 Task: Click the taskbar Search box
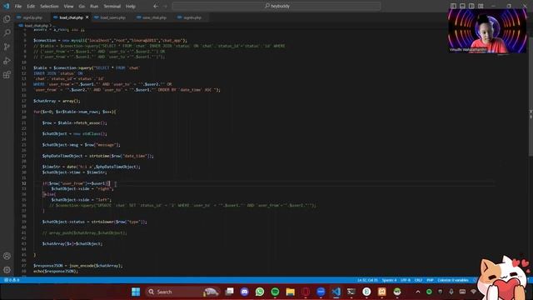183,292
